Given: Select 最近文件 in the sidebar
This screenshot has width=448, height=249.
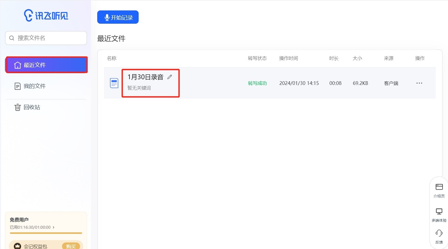Looking at the screenshot, I should pyautogui.click(x=46, y=65).
